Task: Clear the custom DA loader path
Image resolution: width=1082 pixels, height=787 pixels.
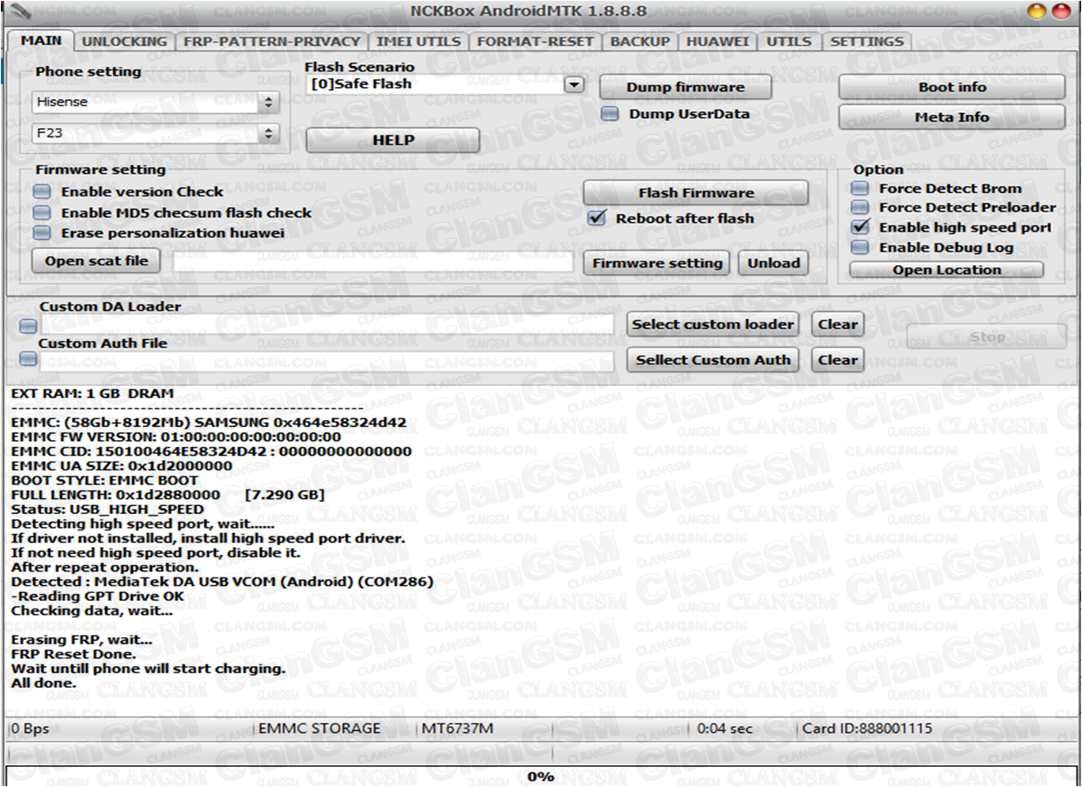Action: pyautogui.click(x=838, y=324)
